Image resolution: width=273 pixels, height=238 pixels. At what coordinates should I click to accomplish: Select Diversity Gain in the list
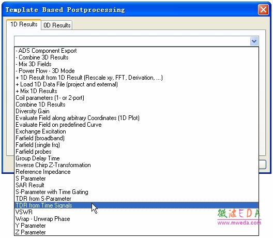point(136,111)
